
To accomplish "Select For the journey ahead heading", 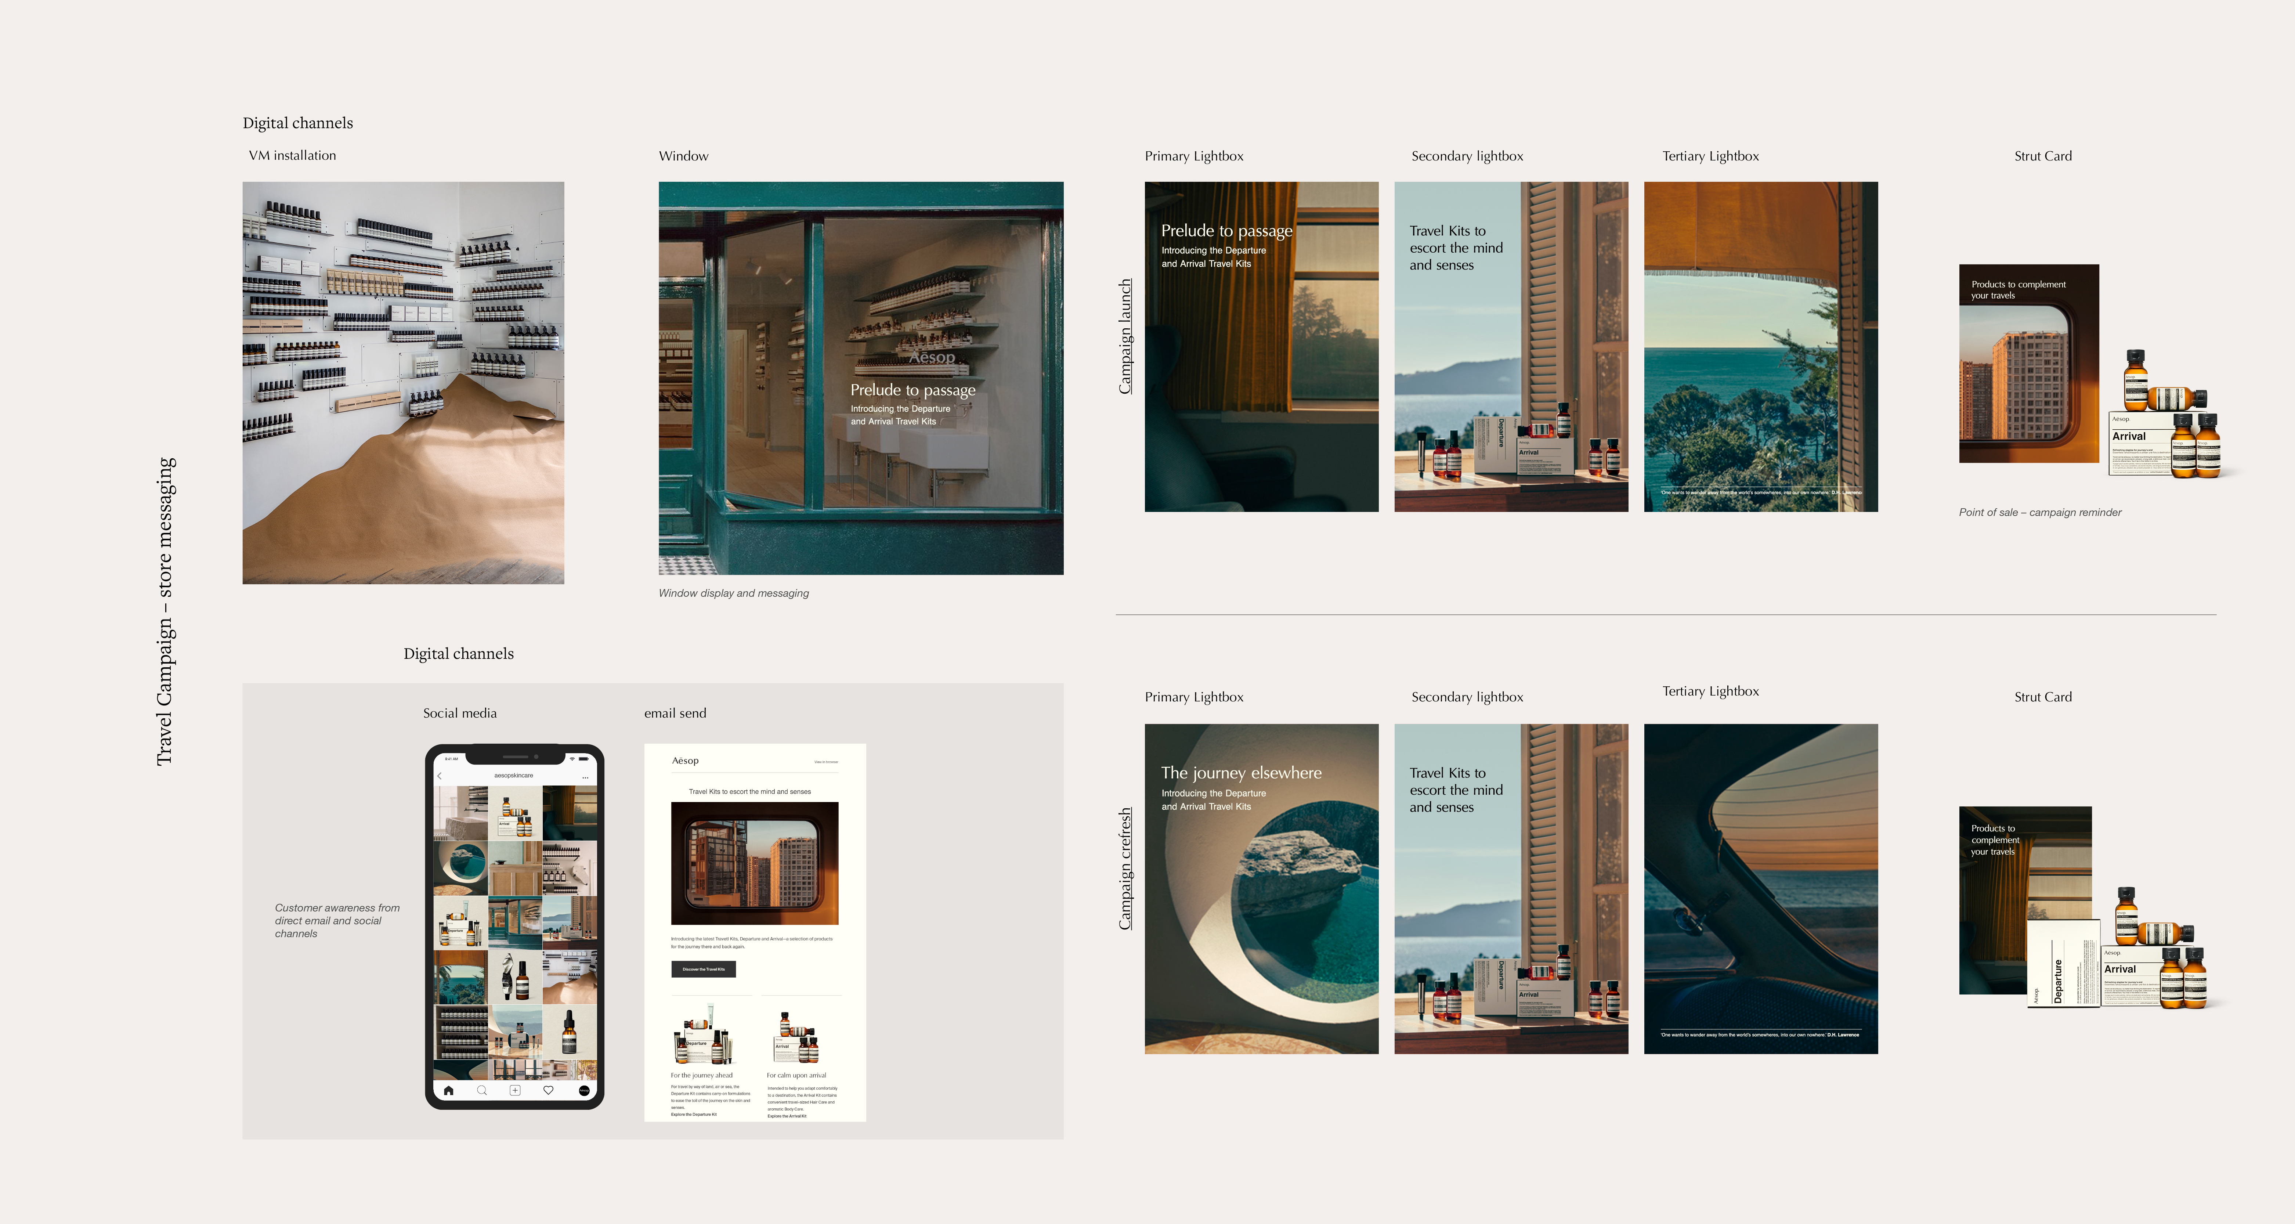I will [702, 1075].
